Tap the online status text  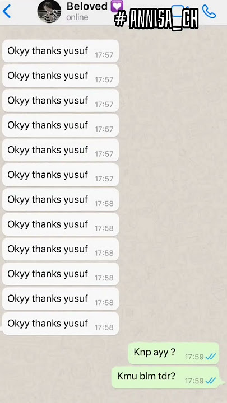[x=77, y=17]
